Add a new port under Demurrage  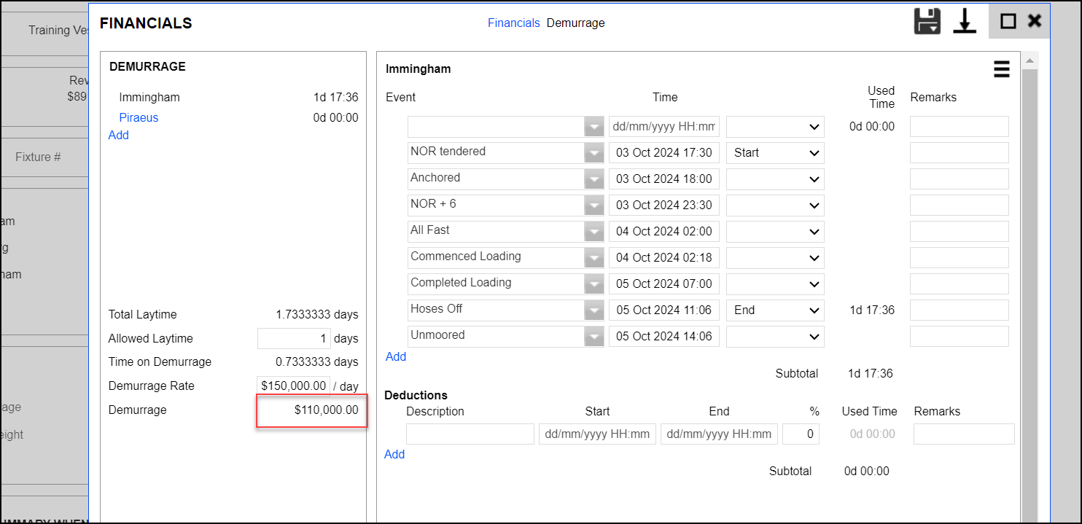click(118, 136)
